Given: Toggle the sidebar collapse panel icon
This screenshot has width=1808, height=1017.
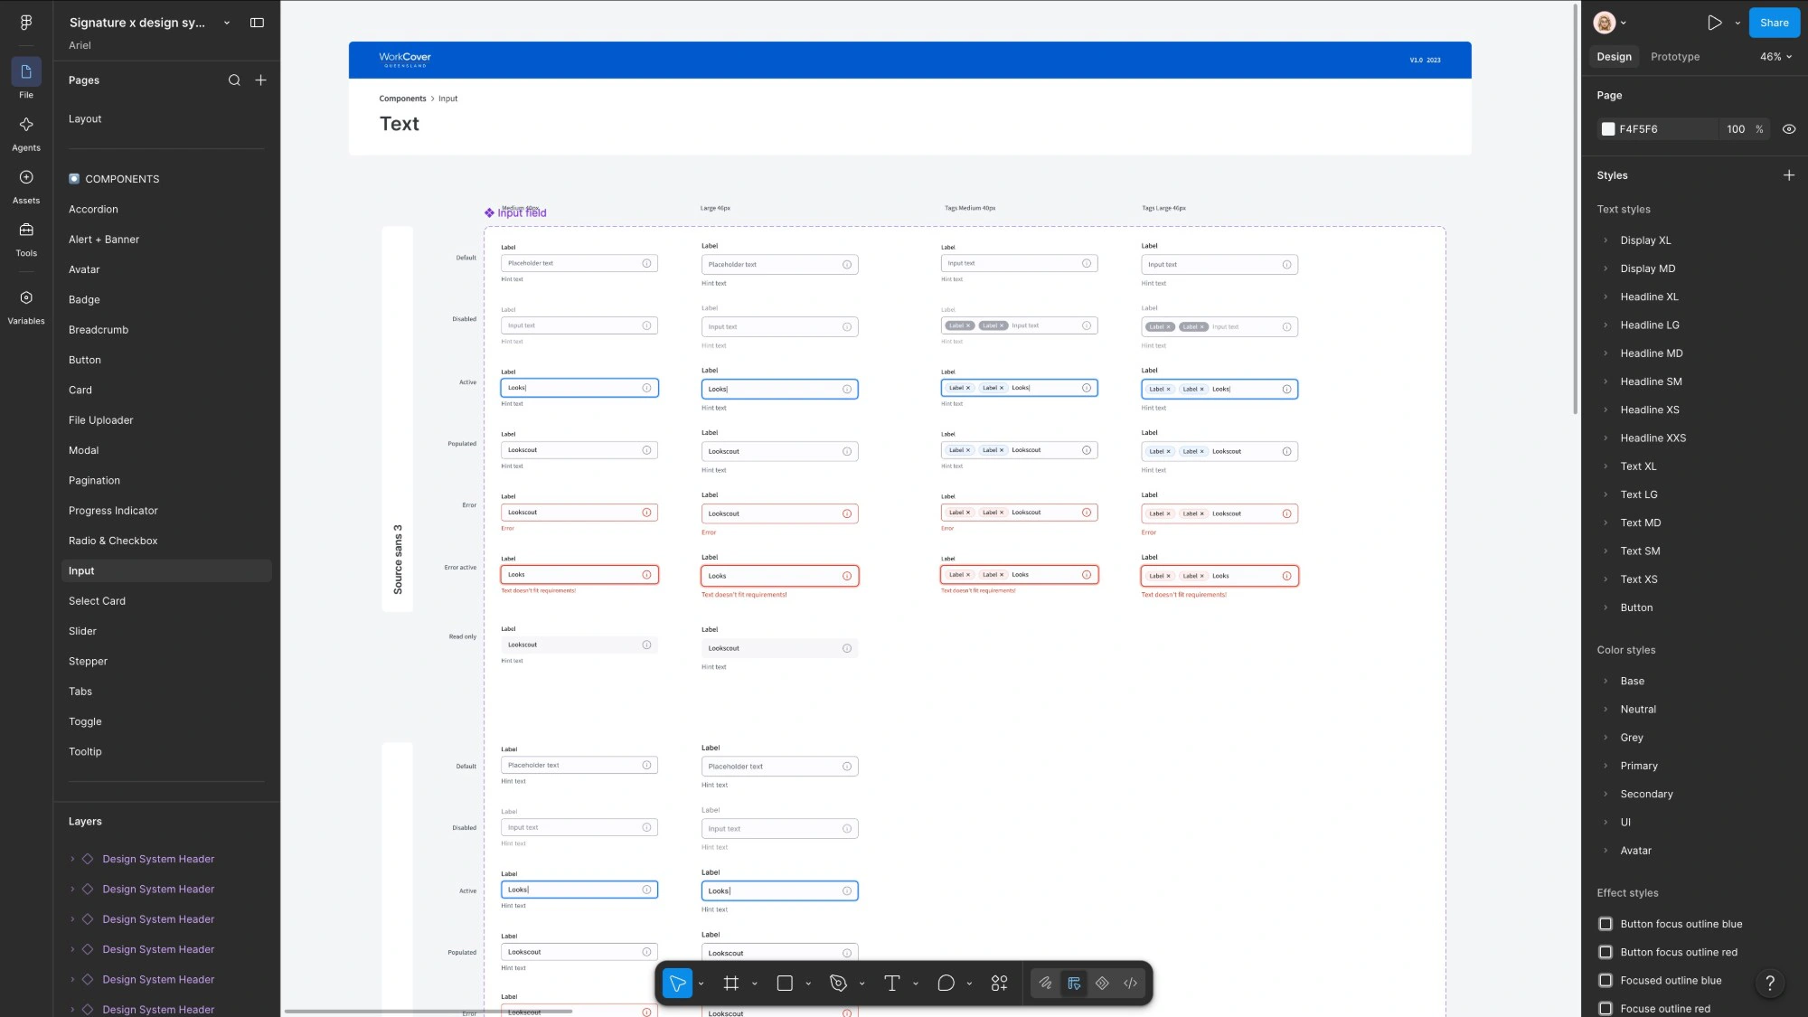Looking at the screenshot, I should click(x=257, y=23).
